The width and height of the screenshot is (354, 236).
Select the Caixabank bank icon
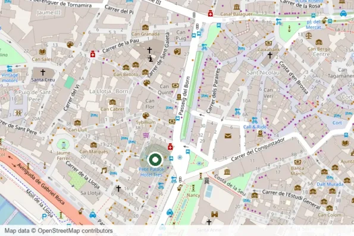(268, 43)
